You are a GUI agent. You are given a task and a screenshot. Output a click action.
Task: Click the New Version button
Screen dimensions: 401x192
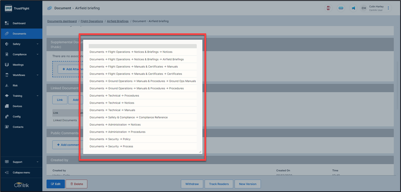click(x=248, y=184)
